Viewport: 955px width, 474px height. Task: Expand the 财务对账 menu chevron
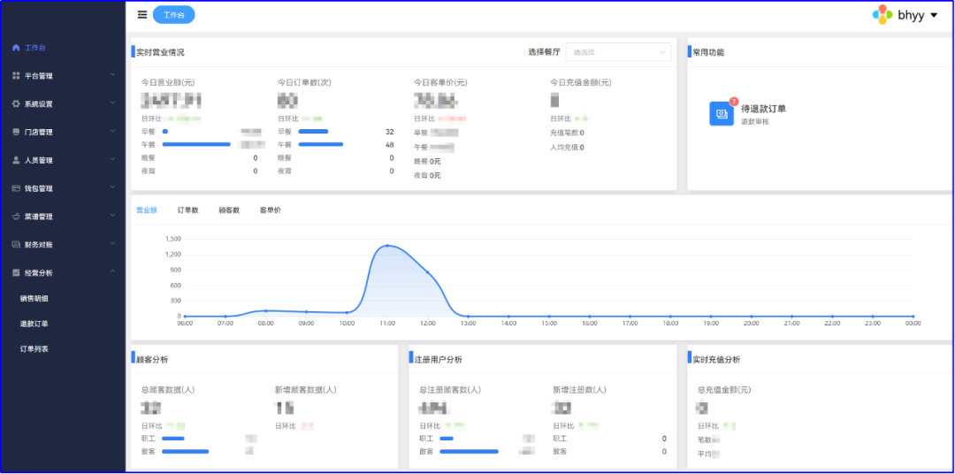click(112, 242)
